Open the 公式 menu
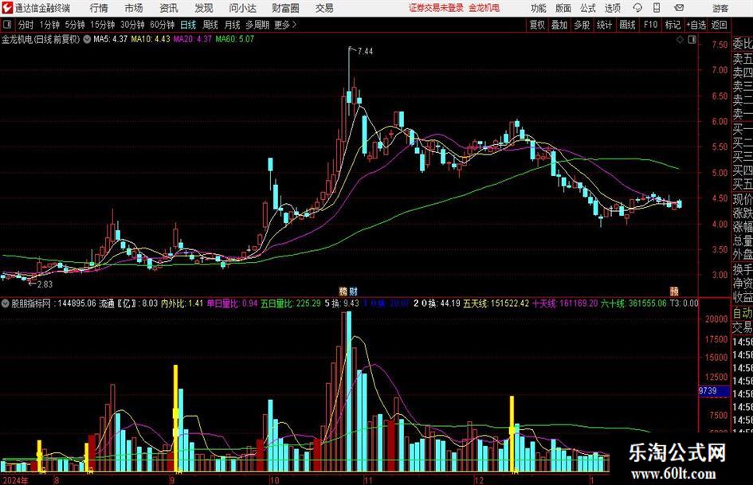Viewport: 753px width, 485px height. pos(587,8)
